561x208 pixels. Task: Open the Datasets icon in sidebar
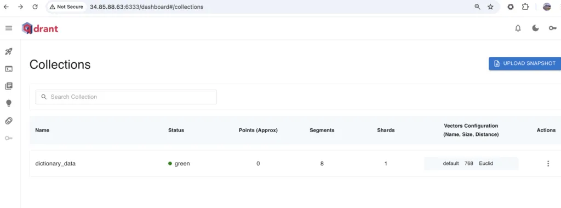(9, 121)
